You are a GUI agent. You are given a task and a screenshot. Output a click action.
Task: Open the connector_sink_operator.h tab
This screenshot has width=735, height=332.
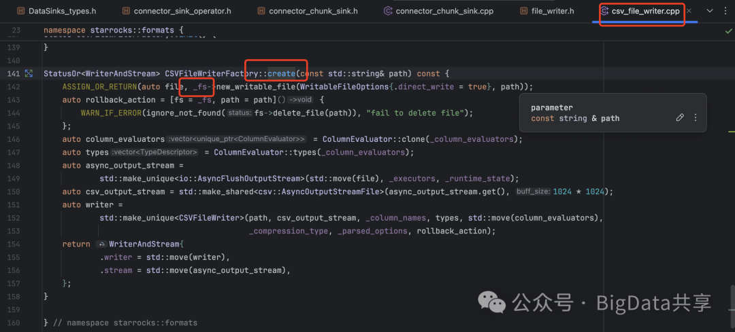coord(177,11)
